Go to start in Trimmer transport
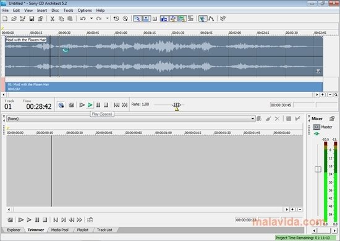The image size is (340, 241). 55,220
